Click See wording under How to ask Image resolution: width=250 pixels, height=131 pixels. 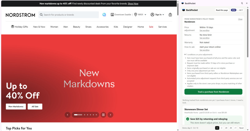tap(204, 50)
